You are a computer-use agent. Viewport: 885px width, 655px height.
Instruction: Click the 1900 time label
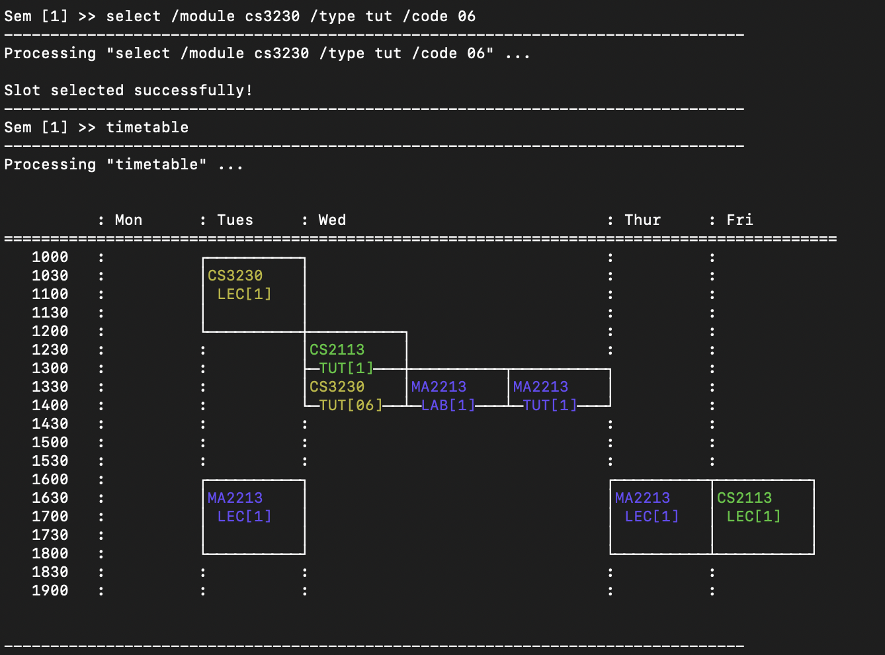pos(50,591)
